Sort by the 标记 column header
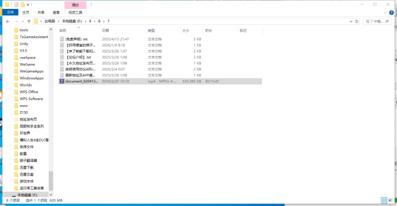Image resolution: width=397 pixels, height=206 pixels. click(243, 30)
